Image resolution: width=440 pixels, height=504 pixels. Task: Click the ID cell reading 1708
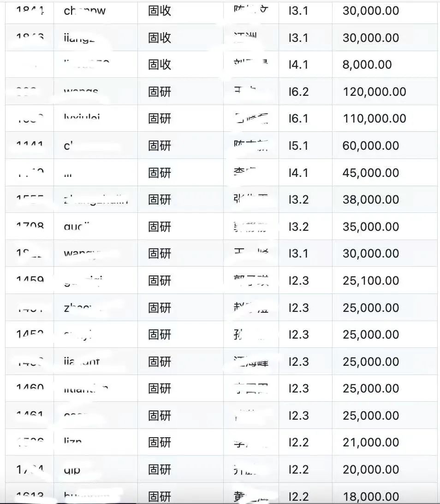coord(30,226)
